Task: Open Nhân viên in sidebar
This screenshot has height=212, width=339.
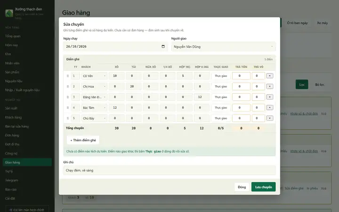Action: tap(27, 63)
